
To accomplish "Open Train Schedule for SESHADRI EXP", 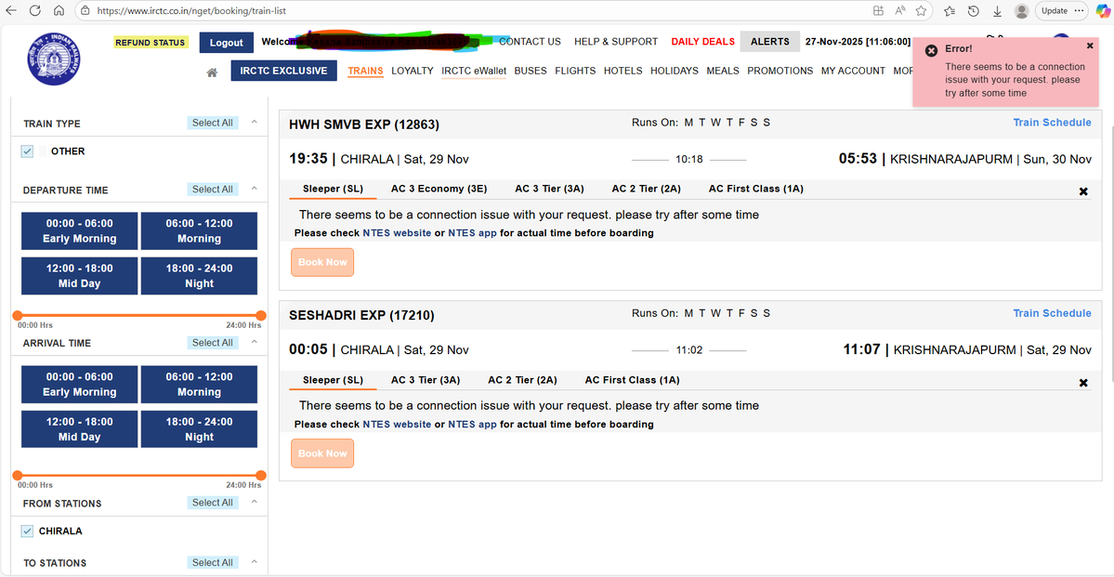I will pyautogui.click(x=1052, y=313).
